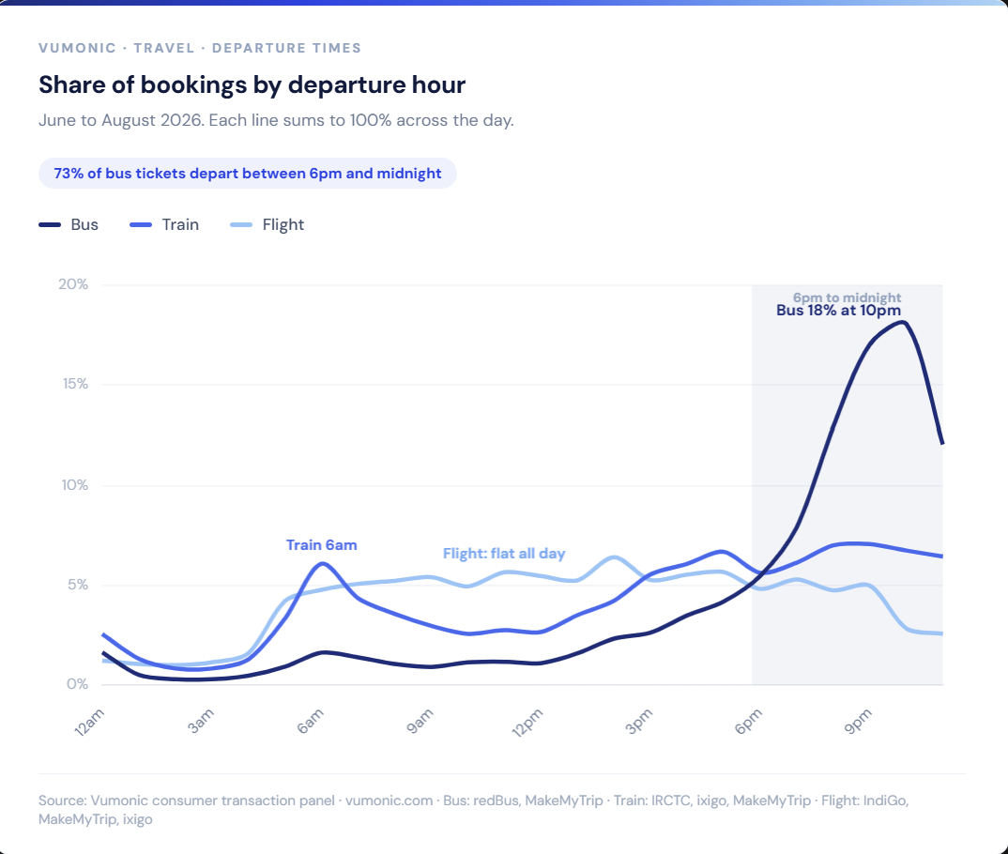Image resolution: width=1008 pixels, height=854 pixels.
Task: Toggle the Train series in legend
Action: tap(164, 225)
